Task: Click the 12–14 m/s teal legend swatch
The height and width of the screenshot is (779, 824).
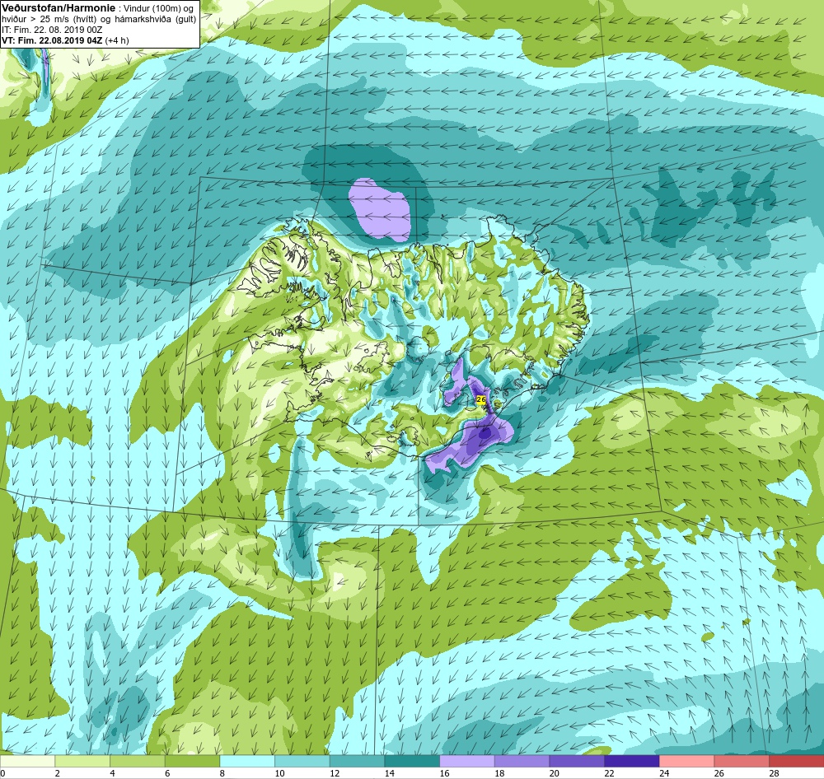Action: tap(357, 761)
